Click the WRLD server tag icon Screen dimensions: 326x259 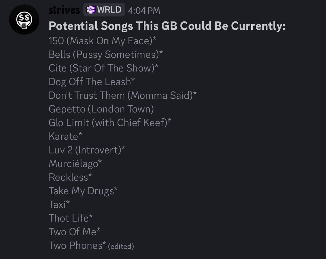coord(91,10)
